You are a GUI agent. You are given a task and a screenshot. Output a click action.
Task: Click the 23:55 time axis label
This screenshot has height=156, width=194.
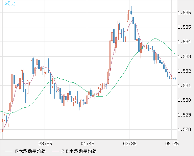(x=45, y=144)
